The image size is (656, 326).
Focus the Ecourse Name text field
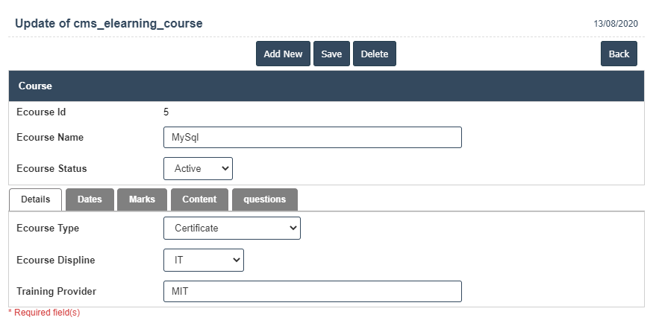tap(312, 138)
